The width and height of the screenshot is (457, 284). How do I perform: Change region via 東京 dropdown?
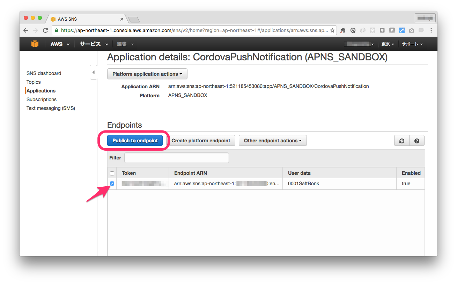click(x=388, y=44)
